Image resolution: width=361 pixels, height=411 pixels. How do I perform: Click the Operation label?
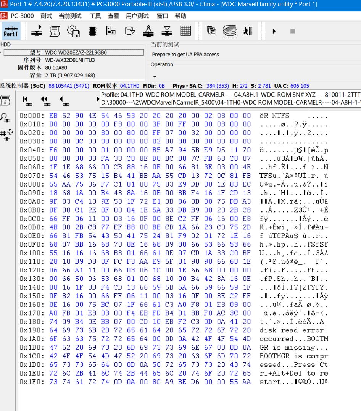click(162, 64)
